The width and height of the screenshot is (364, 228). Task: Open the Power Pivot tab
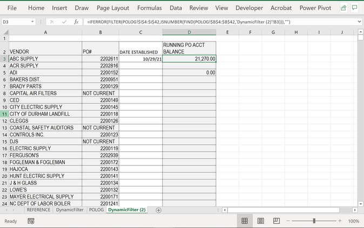pyautogui.click(x=315, y=8)
